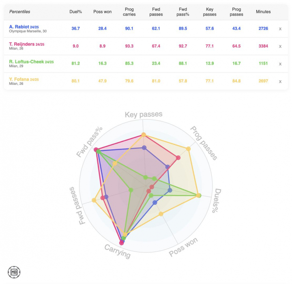The height and width of the screenshot is (284, 292).
Task: Click Reijnders' pink Carrying radar point
Action: click(121, 243)
